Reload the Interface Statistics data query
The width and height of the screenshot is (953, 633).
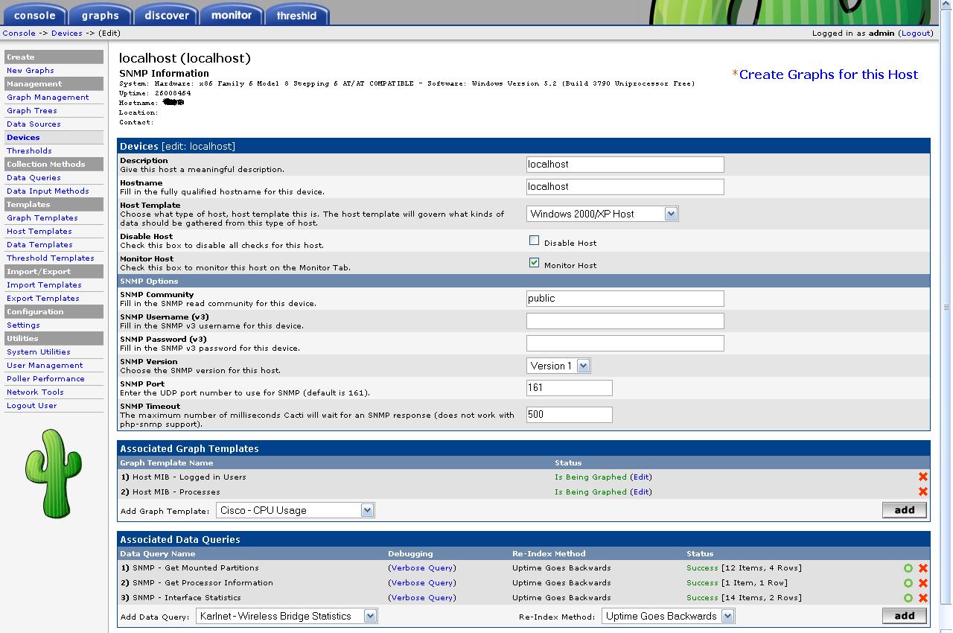pyautogui.click(x=908, y=598)
